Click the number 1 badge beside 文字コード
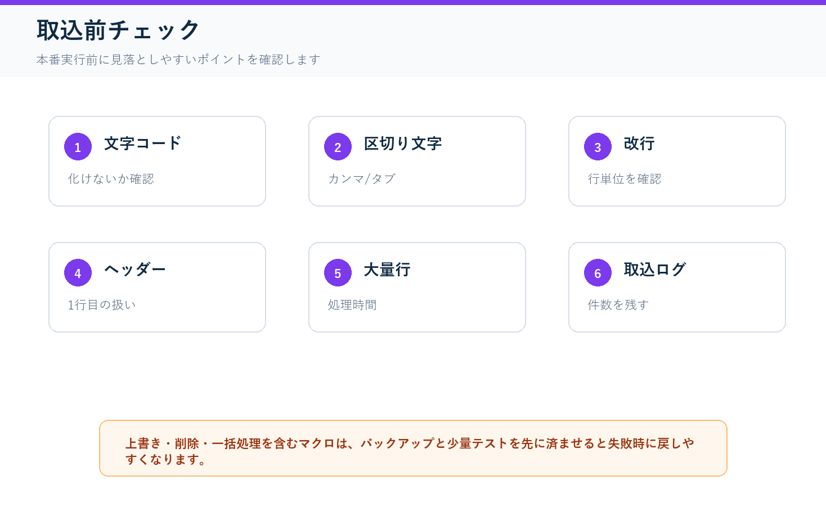826x529 pixels. (x=78, y=147)
